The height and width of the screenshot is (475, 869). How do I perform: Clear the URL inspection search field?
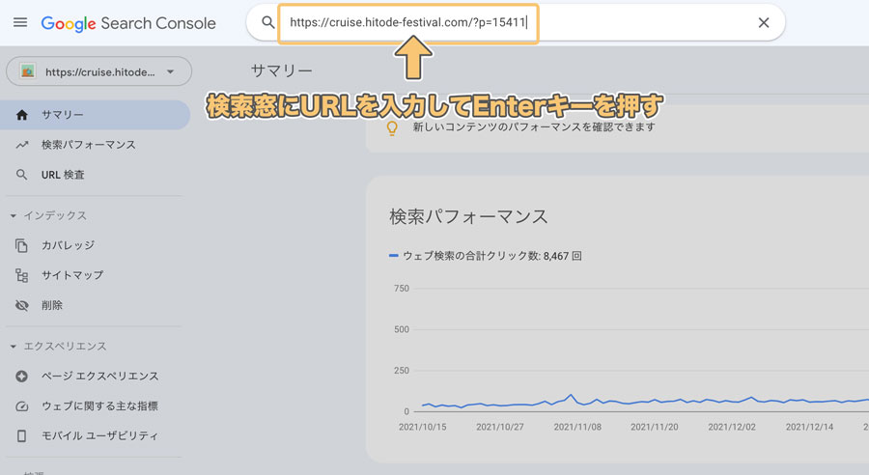[764, 23]
